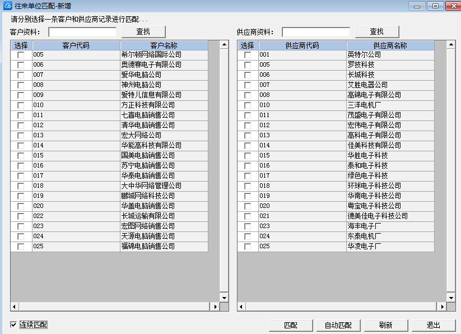Select checkbox for supplier 014 佳美科技有限公司
Screen dimensions: 461x334
(248, 146)
